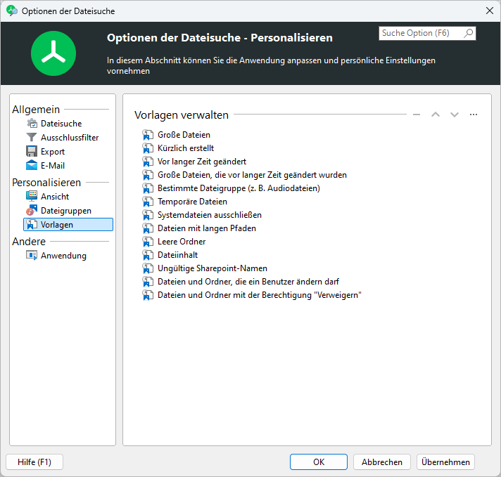The height and width of the screenshot is (477, 501).
Task: Click icon beside Leere Ordner template
Action: (x=148, y=242)
